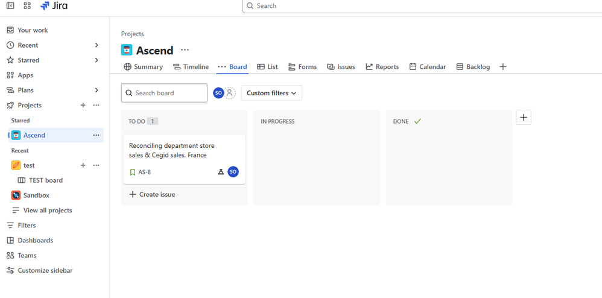Click the SO assignee avatar on AS-8 card

(x=233, y=172)
